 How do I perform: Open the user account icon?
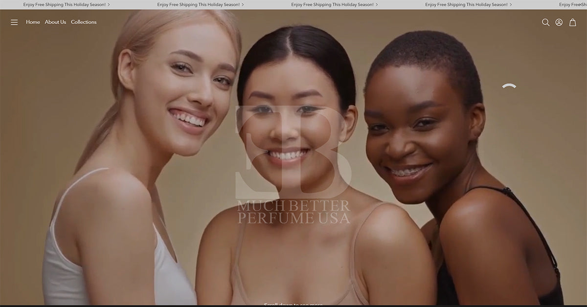[559, 22]
